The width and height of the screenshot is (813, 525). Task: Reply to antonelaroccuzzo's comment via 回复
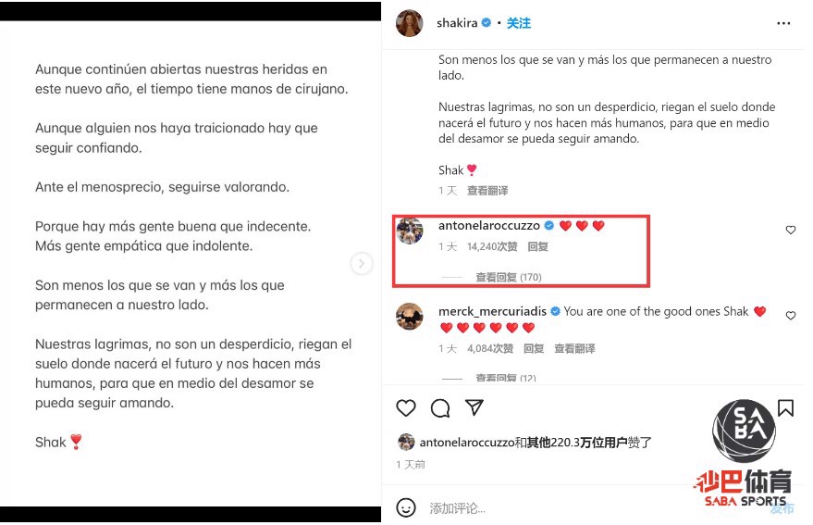click(537, 246)
